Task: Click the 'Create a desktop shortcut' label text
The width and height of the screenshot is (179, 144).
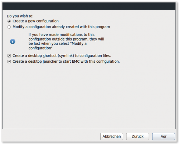Action: [x=62, y=56]
